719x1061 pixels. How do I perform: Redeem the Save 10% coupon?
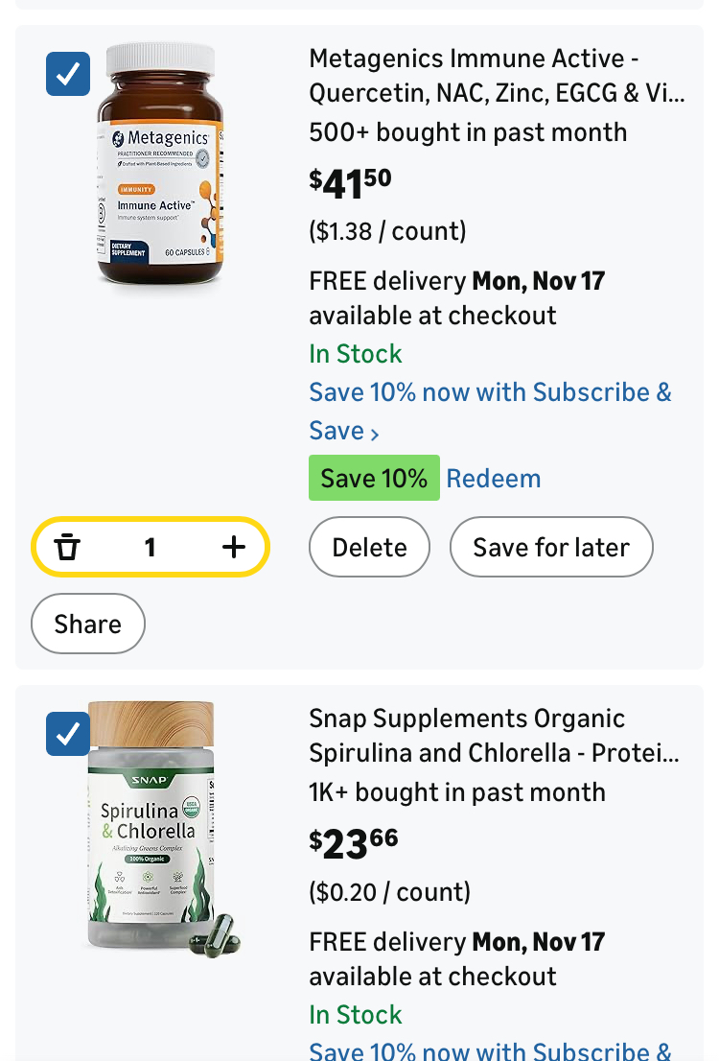tap(494, 478)
